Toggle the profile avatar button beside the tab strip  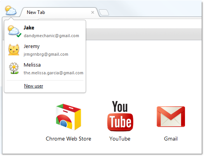tap(11, 10)
